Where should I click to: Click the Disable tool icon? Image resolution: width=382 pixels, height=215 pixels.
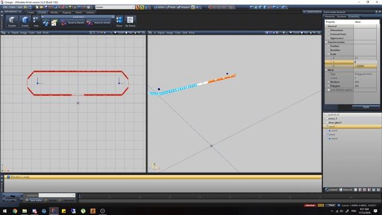(12, 21)
